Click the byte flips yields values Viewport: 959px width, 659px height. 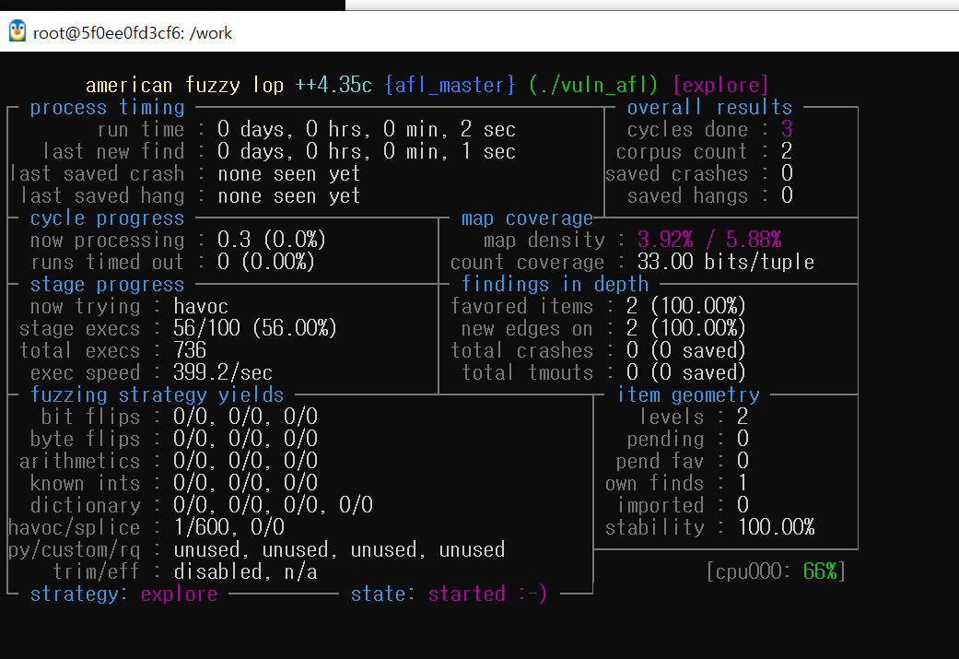(245, 440)
